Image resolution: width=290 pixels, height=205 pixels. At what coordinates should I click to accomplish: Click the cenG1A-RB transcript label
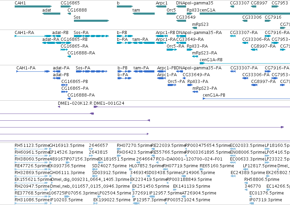(211, 60)
